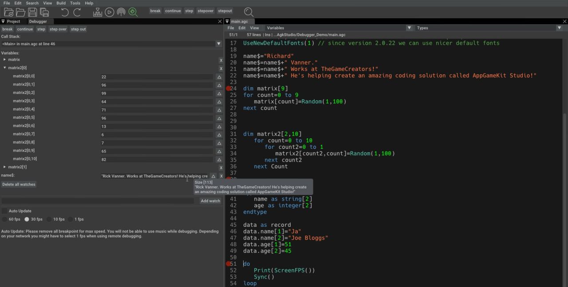Screen dimensions: 568x287
Task: Select the 60 fps radio button
Action: click(x=4, y=219)
